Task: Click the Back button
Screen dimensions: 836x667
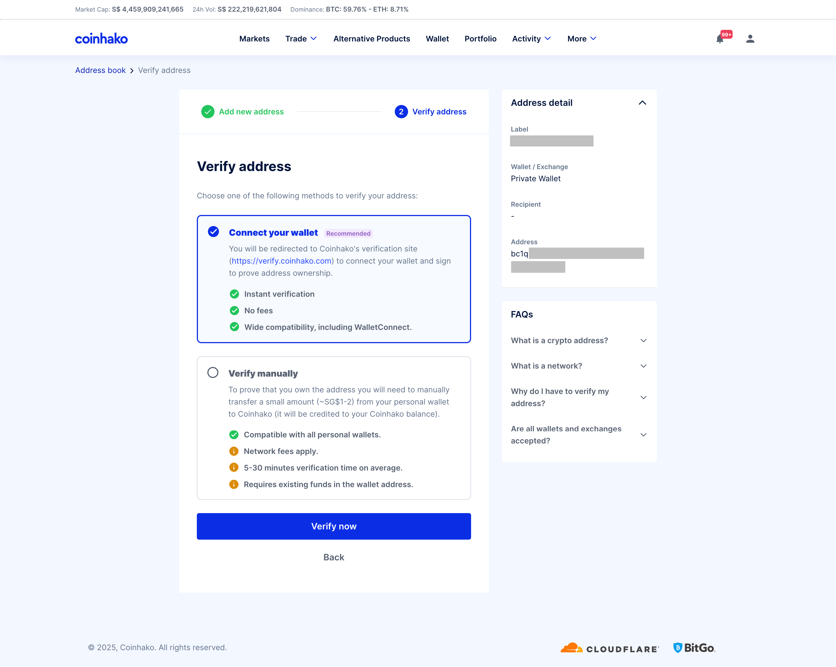Action: pos(334,557)
